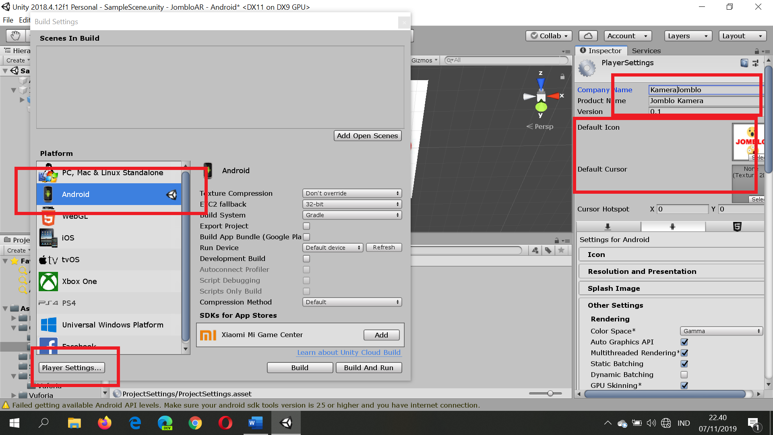Click the Cloud services icon

(588, 36)
